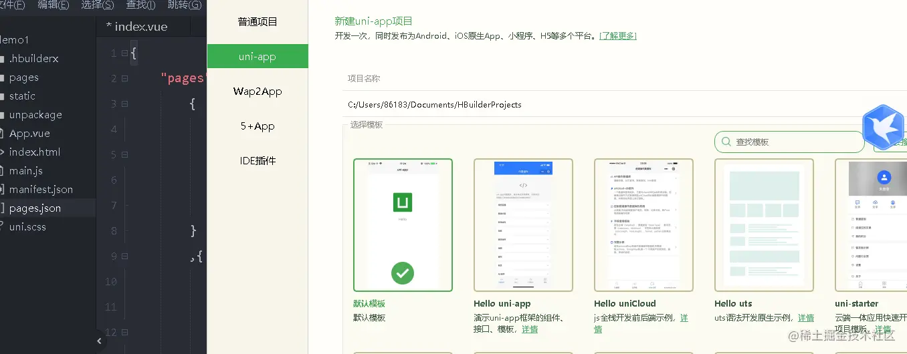Click the blue bird floating icon
This screenshot has width=907, height=354.
coord(884,127)
